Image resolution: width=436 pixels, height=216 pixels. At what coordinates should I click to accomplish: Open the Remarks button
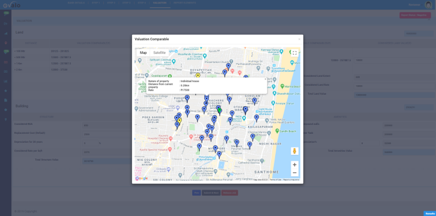(x=429, y=213)
